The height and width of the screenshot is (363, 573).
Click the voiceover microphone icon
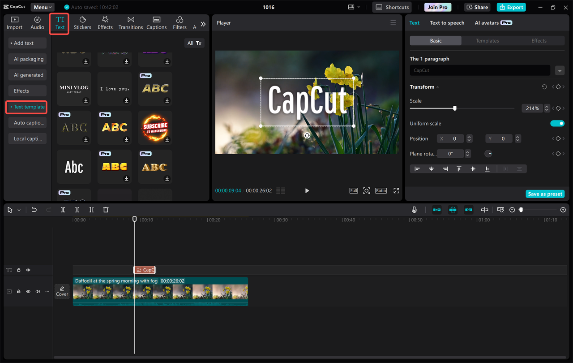click(414, 209)
